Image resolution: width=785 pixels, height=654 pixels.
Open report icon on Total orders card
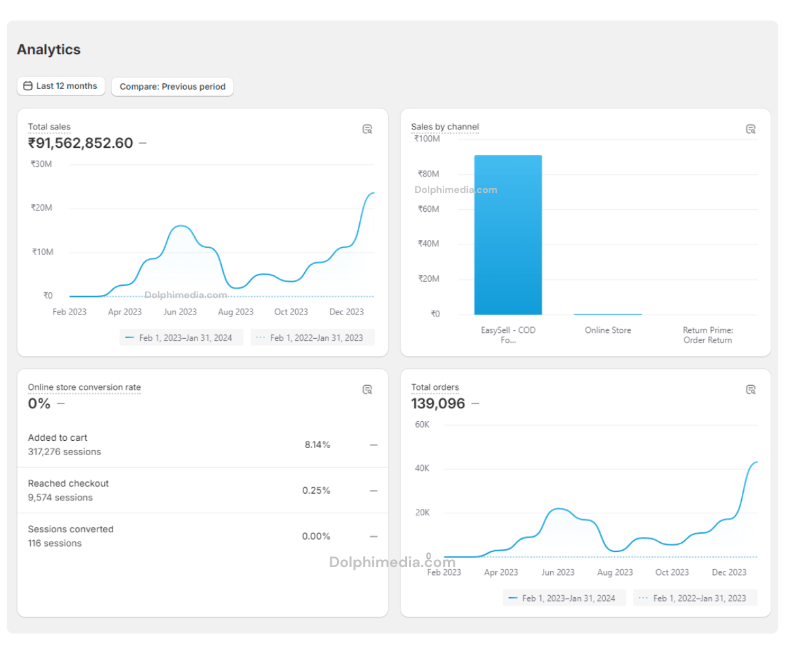tap(751, 390)
